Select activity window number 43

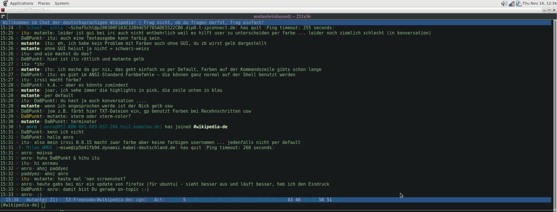point(290,200)
